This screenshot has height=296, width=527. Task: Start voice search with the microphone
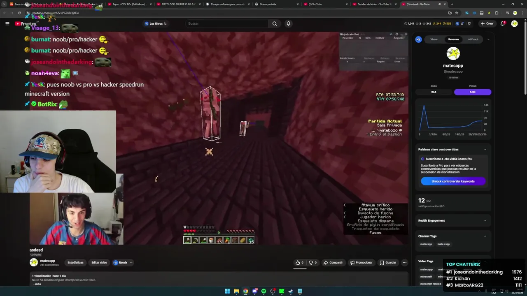click(289, 23)
